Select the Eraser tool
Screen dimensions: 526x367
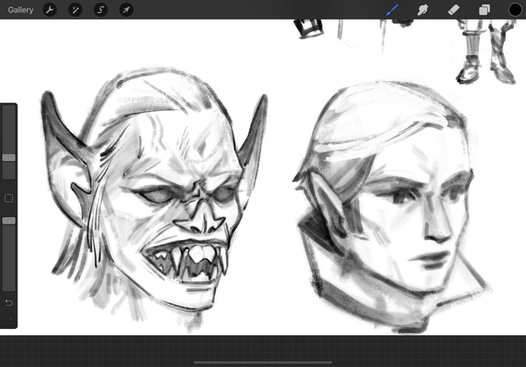pos(454,10)
